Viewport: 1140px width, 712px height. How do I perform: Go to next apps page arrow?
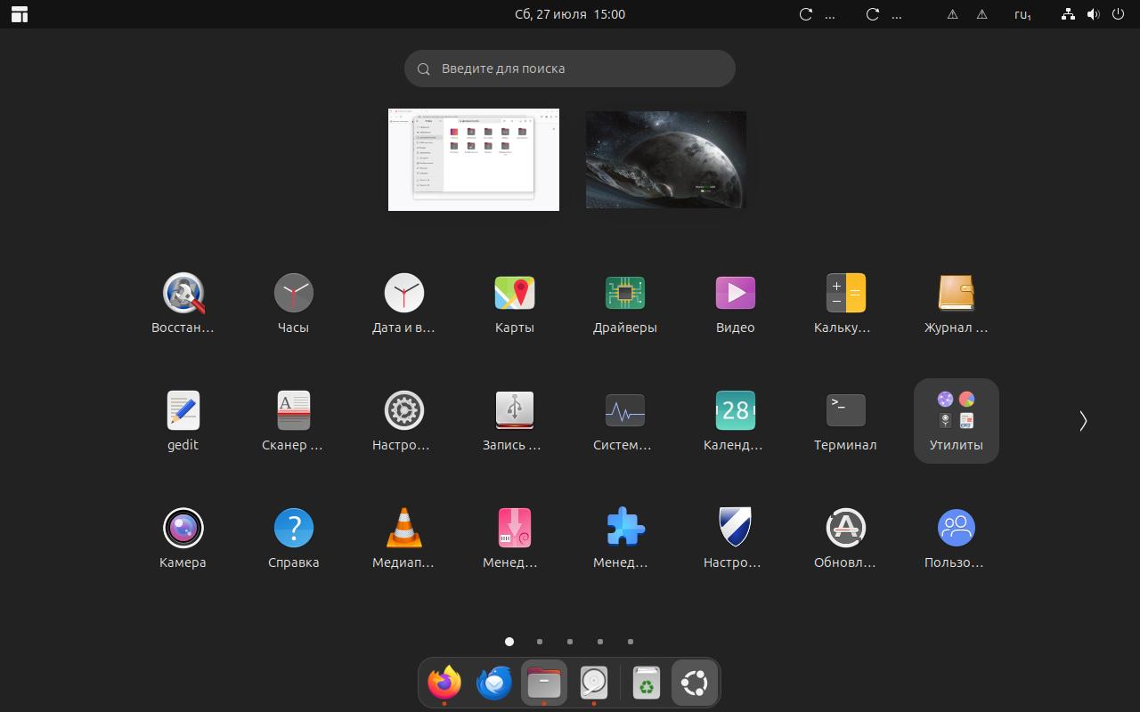tap(1083, 421)
